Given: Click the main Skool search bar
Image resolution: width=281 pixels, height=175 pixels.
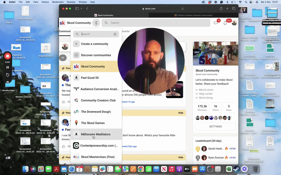Looking at the screenshot, I should (x=156, y=23).
